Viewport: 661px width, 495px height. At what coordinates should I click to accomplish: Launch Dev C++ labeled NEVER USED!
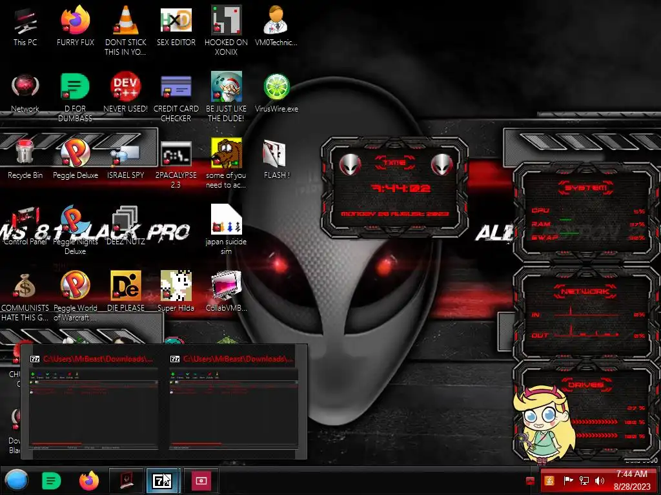(x=126, y=93)
